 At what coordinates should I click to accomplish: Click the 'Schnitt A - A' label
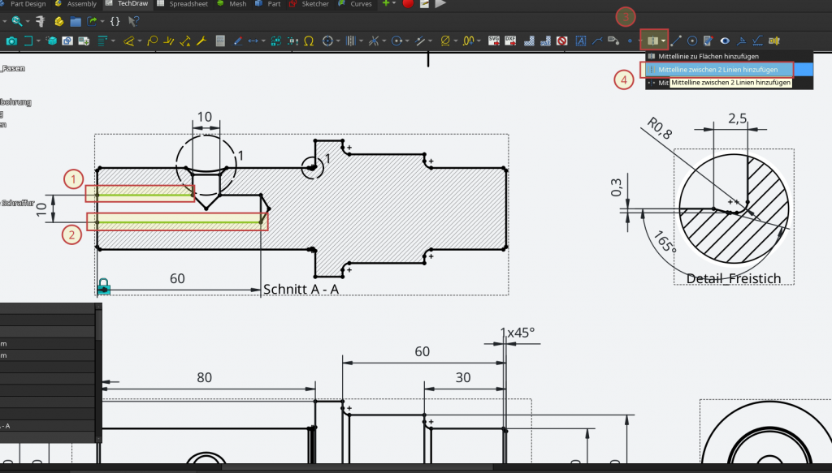(302, 290)
